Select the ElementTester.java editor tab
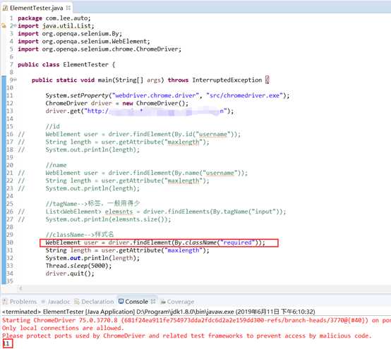The height and width of the screenshot is (349, 391). [x=37, y=8]
